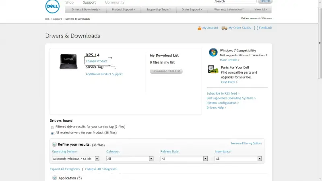322x181 pixels.
Task: Open the Order Support menu
Action: pyautogui.click(x=192, y=9)
